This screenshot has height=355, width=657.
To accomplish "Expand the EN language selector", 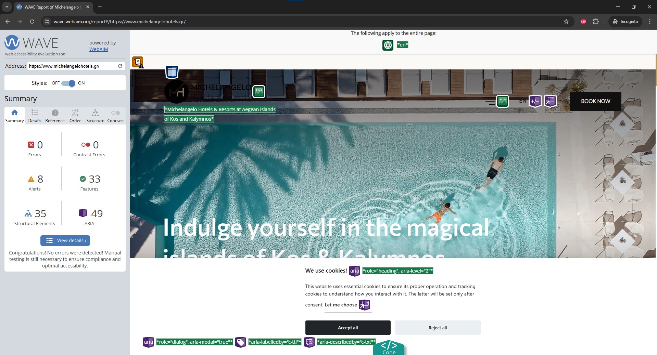I will tap(522, 101).
